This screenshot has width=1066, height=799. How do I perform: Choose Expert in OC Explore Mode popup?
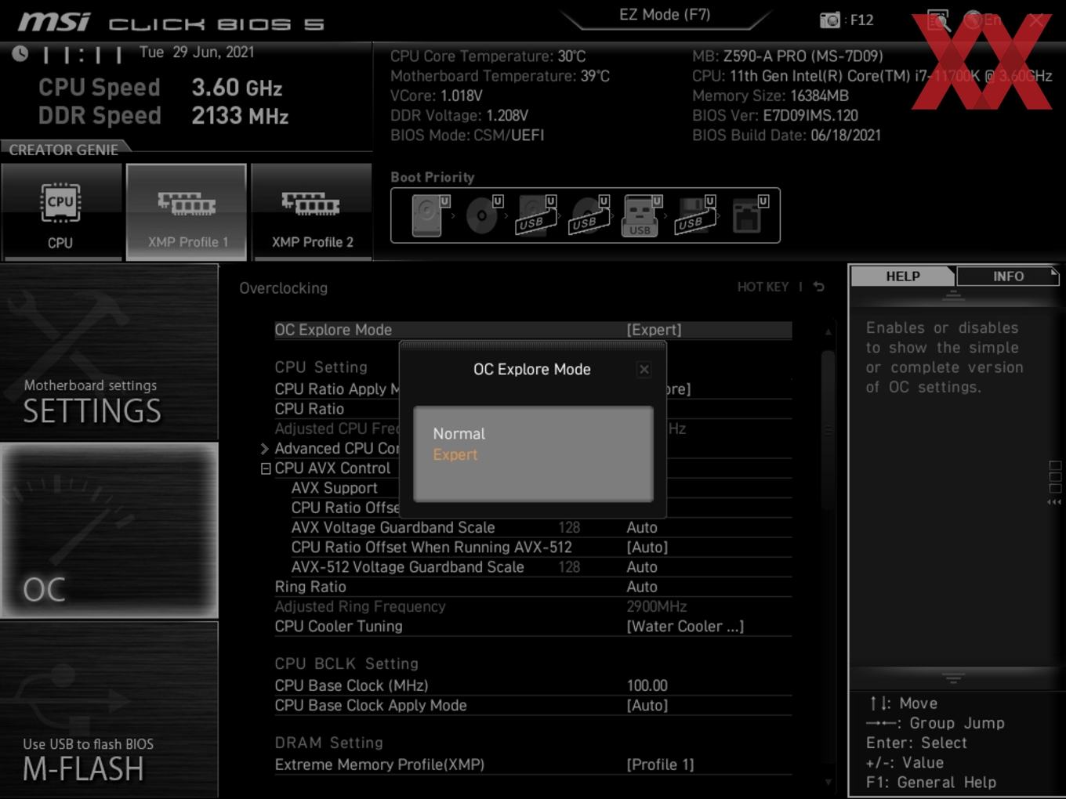click(455, 454)
